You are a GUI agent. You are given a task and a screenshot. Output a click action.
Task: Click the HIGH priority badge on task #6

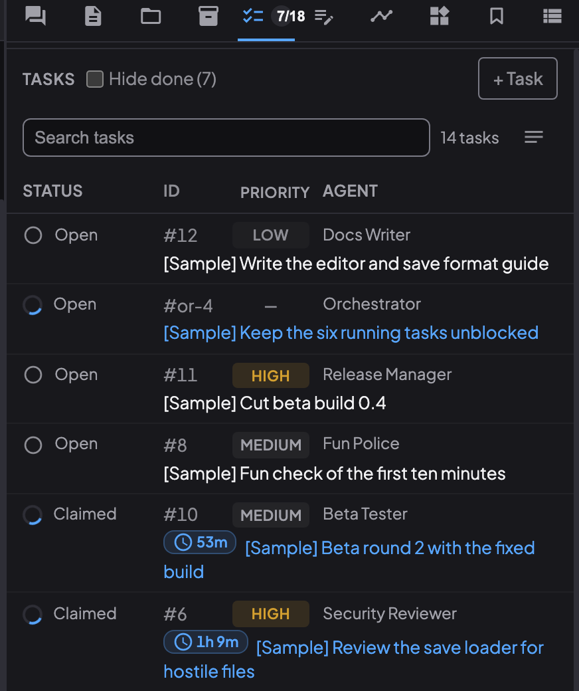[271, 614]
